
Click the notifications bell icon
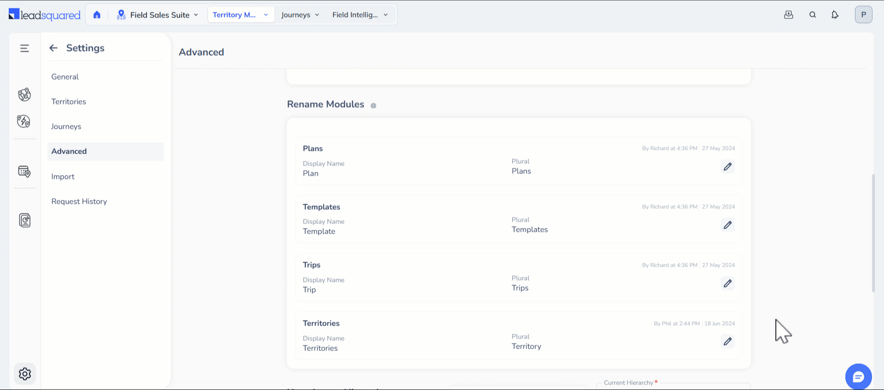tap(835, 15)
